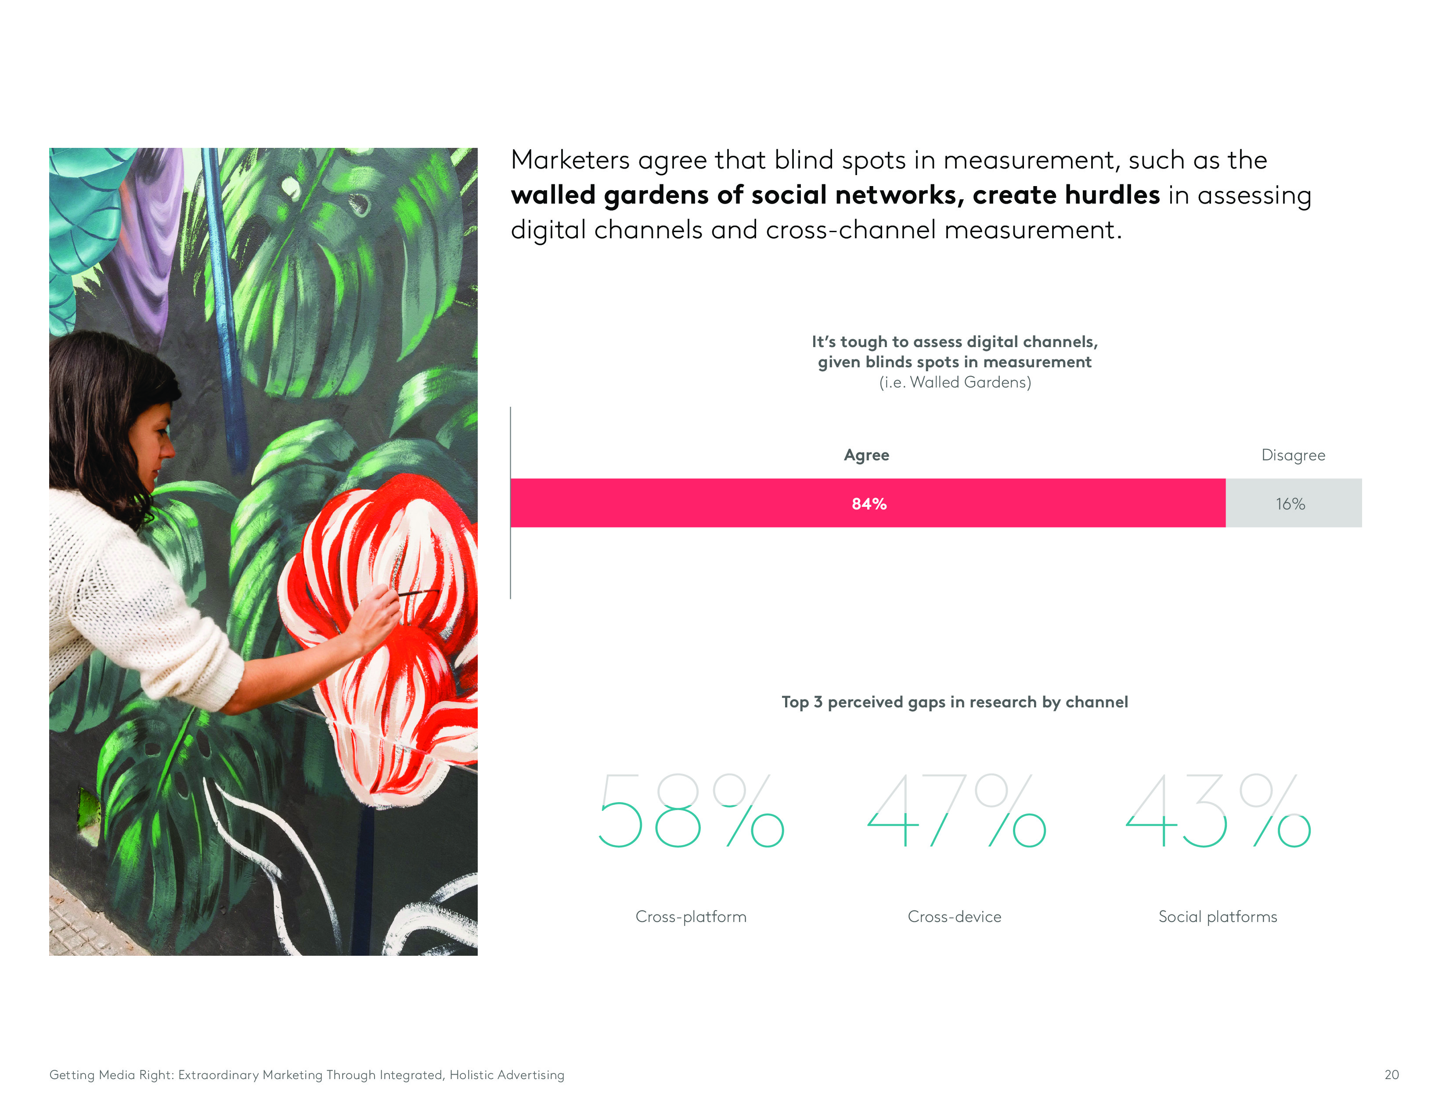Select the "Cross-device" caption

[954, 916]
